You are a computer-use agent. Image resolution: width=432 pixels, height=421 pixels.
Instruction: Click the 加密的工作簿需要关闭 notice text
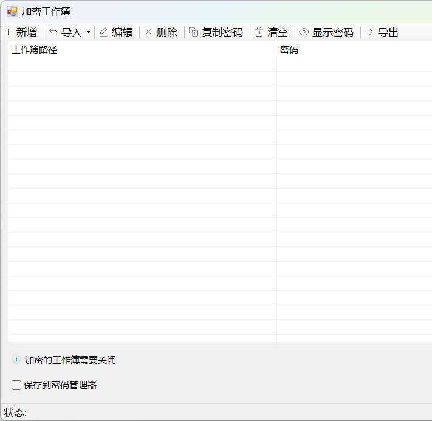pos(70,360)
